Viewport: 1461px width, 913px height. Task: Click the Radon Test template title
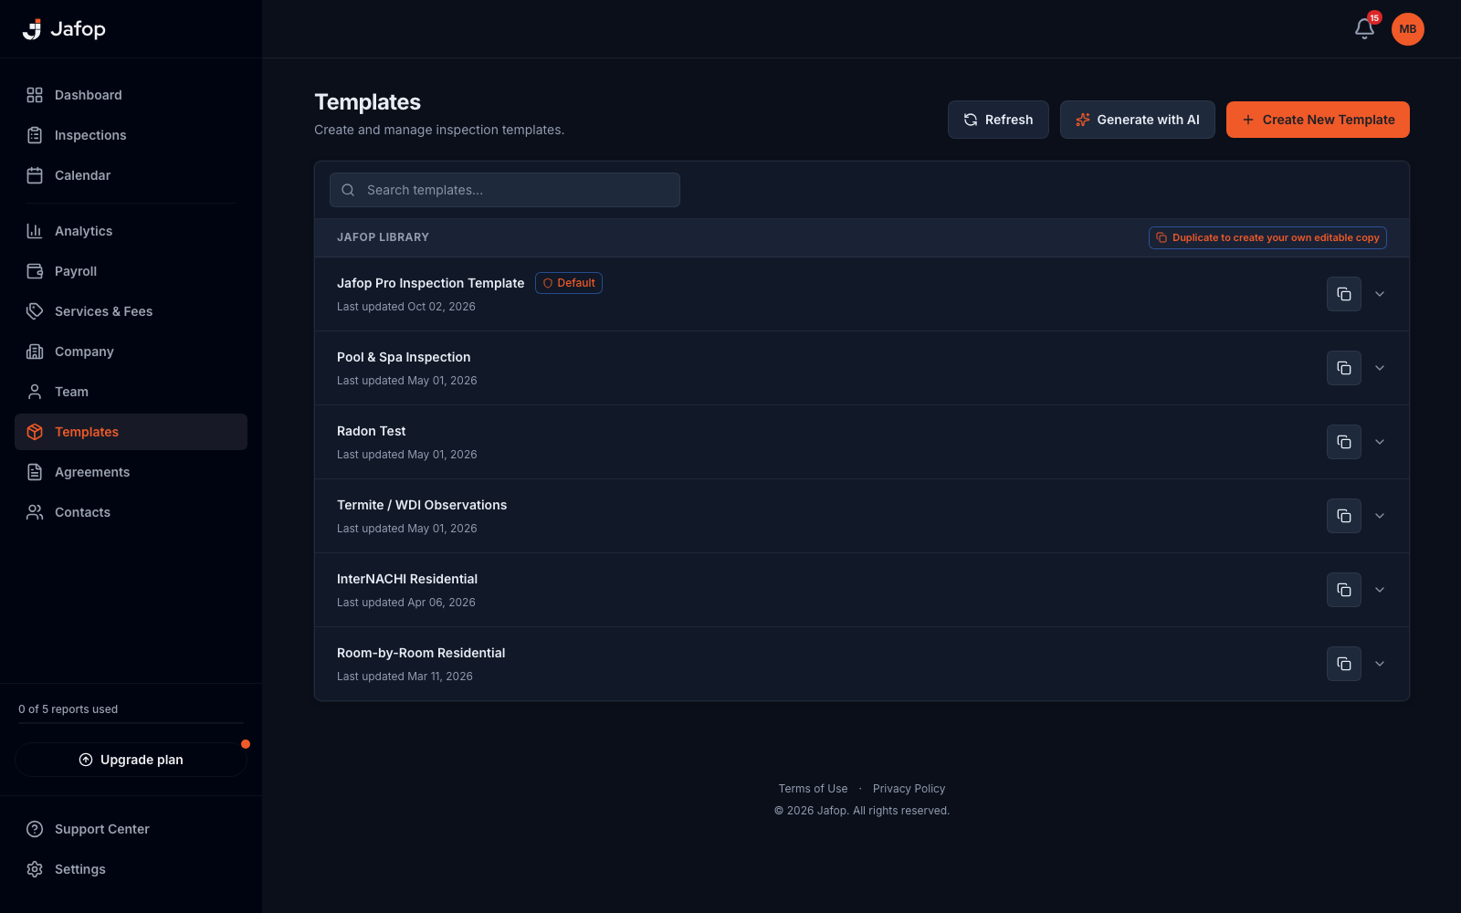(371, 431)
